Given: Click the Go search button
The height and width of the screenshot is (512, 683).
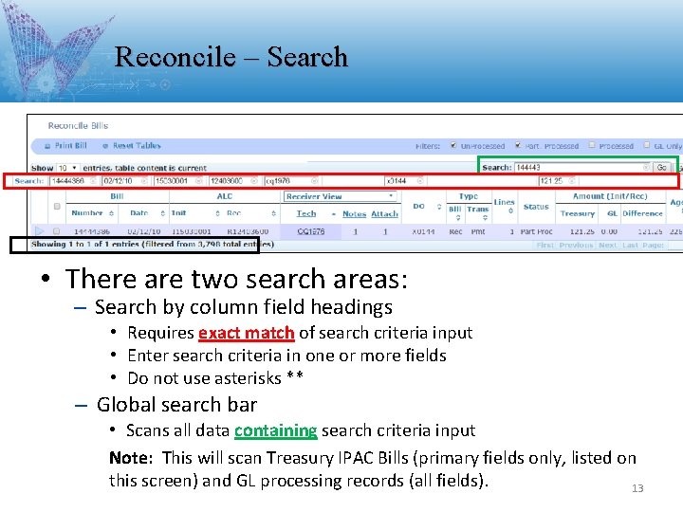Looking at the screenshot, I should tap(661, 167).
